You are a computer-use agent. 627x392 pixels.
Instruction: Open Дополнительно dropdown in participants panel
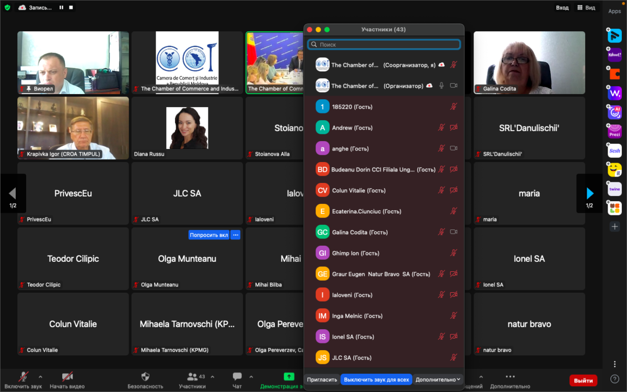point(438,379)
